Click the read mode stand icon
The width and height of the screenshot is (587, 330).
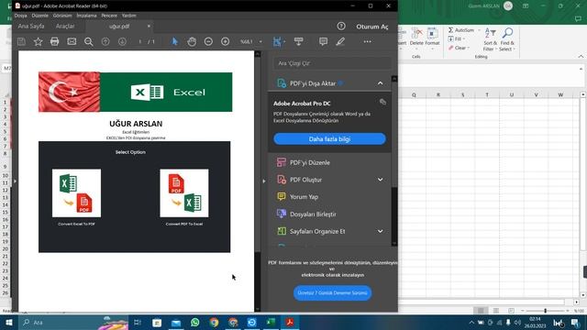click(x=298, y=41)
